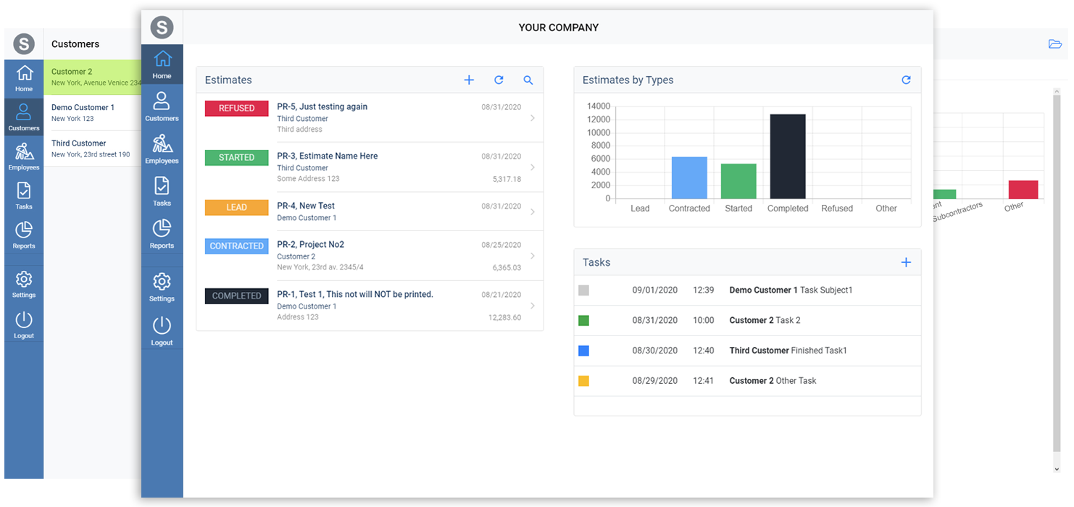Image resolution: width=1074 pixels, height=507 pixels.
Task: Open Employees in the front sidebar
Action: pos(162,148)
